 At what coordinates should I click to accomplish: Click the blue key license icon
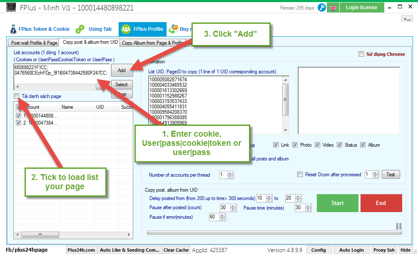[322, 8]
